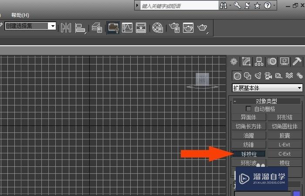Screen dimensions: 305x196
Task: Click the 切角长方体 button
Action: [249, 126]
